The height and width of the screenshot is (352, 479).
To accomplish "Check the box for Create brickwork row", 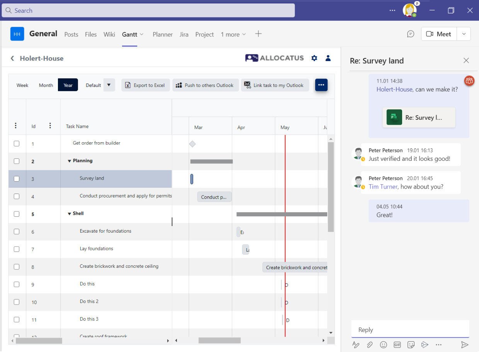I will tap(17, 267).
